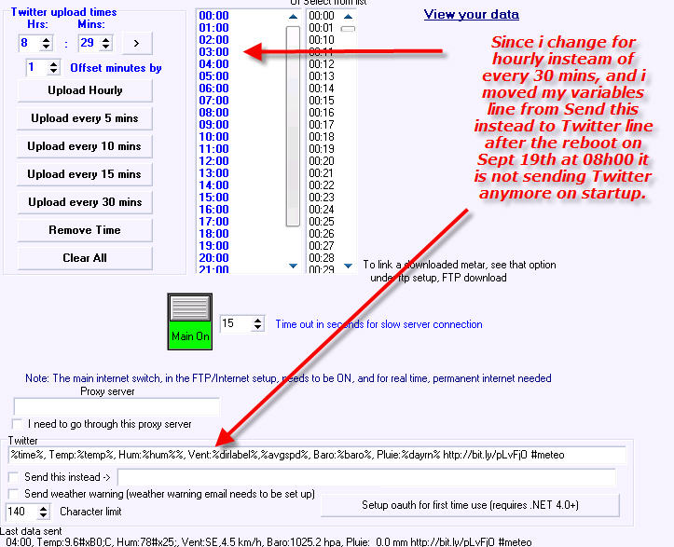Set uploads to every 5 mins
Image resolution: width=674 pixels, height=547 pixels.
85,118
